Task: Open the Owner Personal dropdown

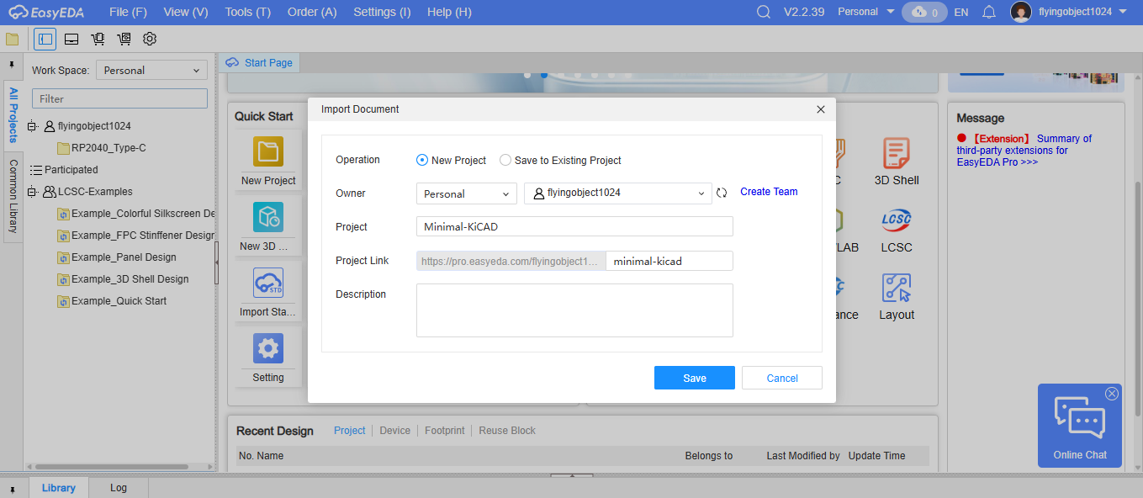Action: [466, 193]
